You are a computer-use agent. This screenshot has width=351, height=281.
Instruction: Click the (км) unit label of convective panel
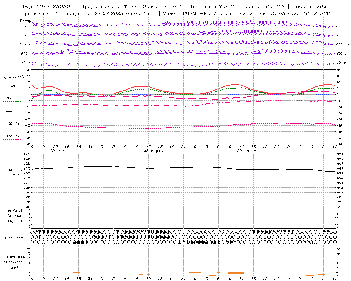[x=14, y=267]
